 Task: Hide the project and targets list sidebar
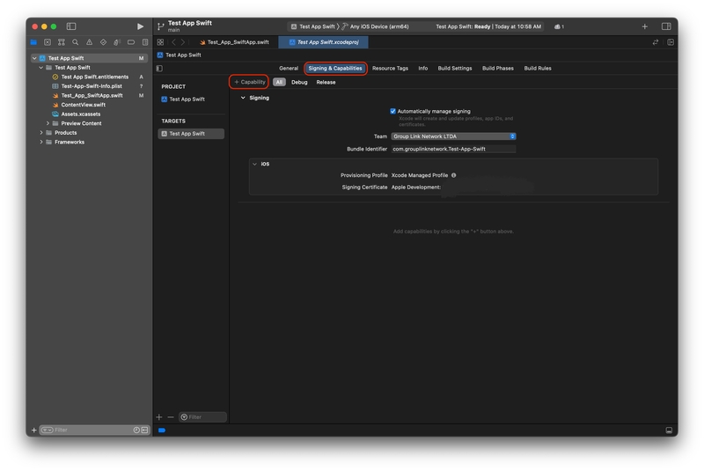(x=159, y=68)
